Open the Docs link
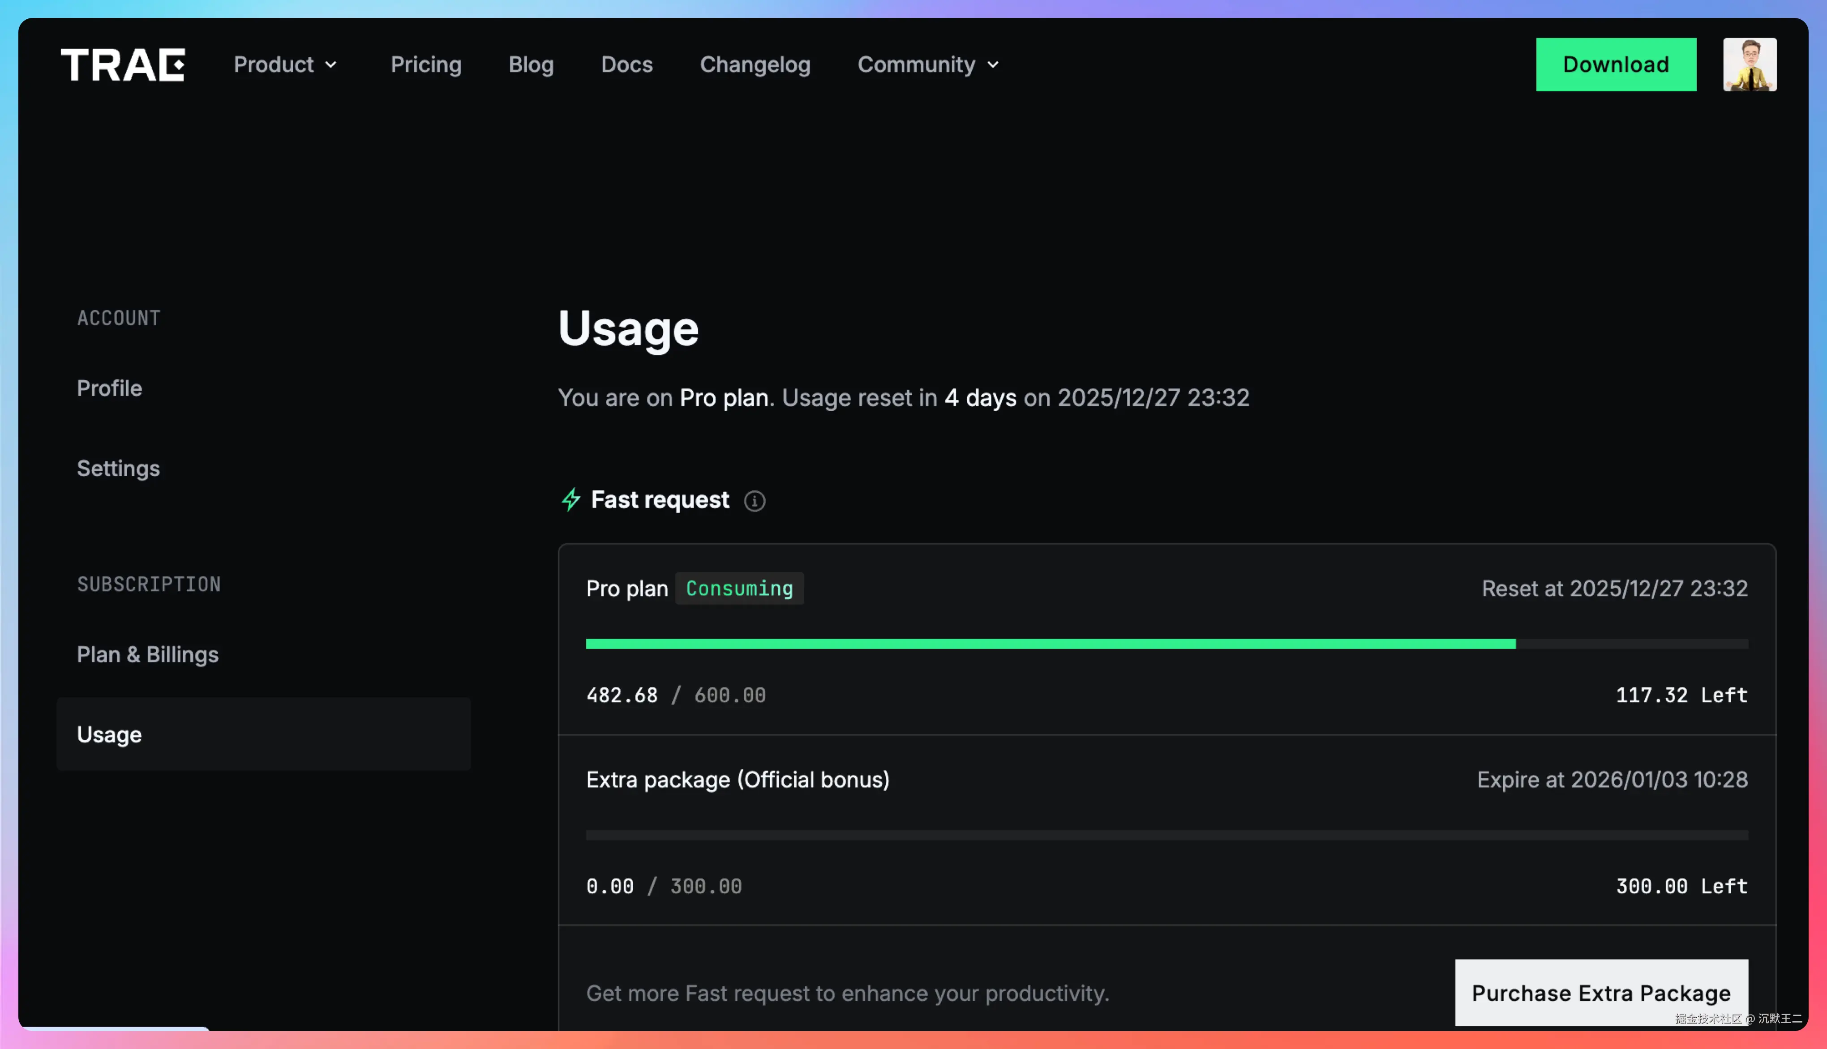Image resolution: width=1827 pixels, height=1049 pixels. (x=626, y=65)
